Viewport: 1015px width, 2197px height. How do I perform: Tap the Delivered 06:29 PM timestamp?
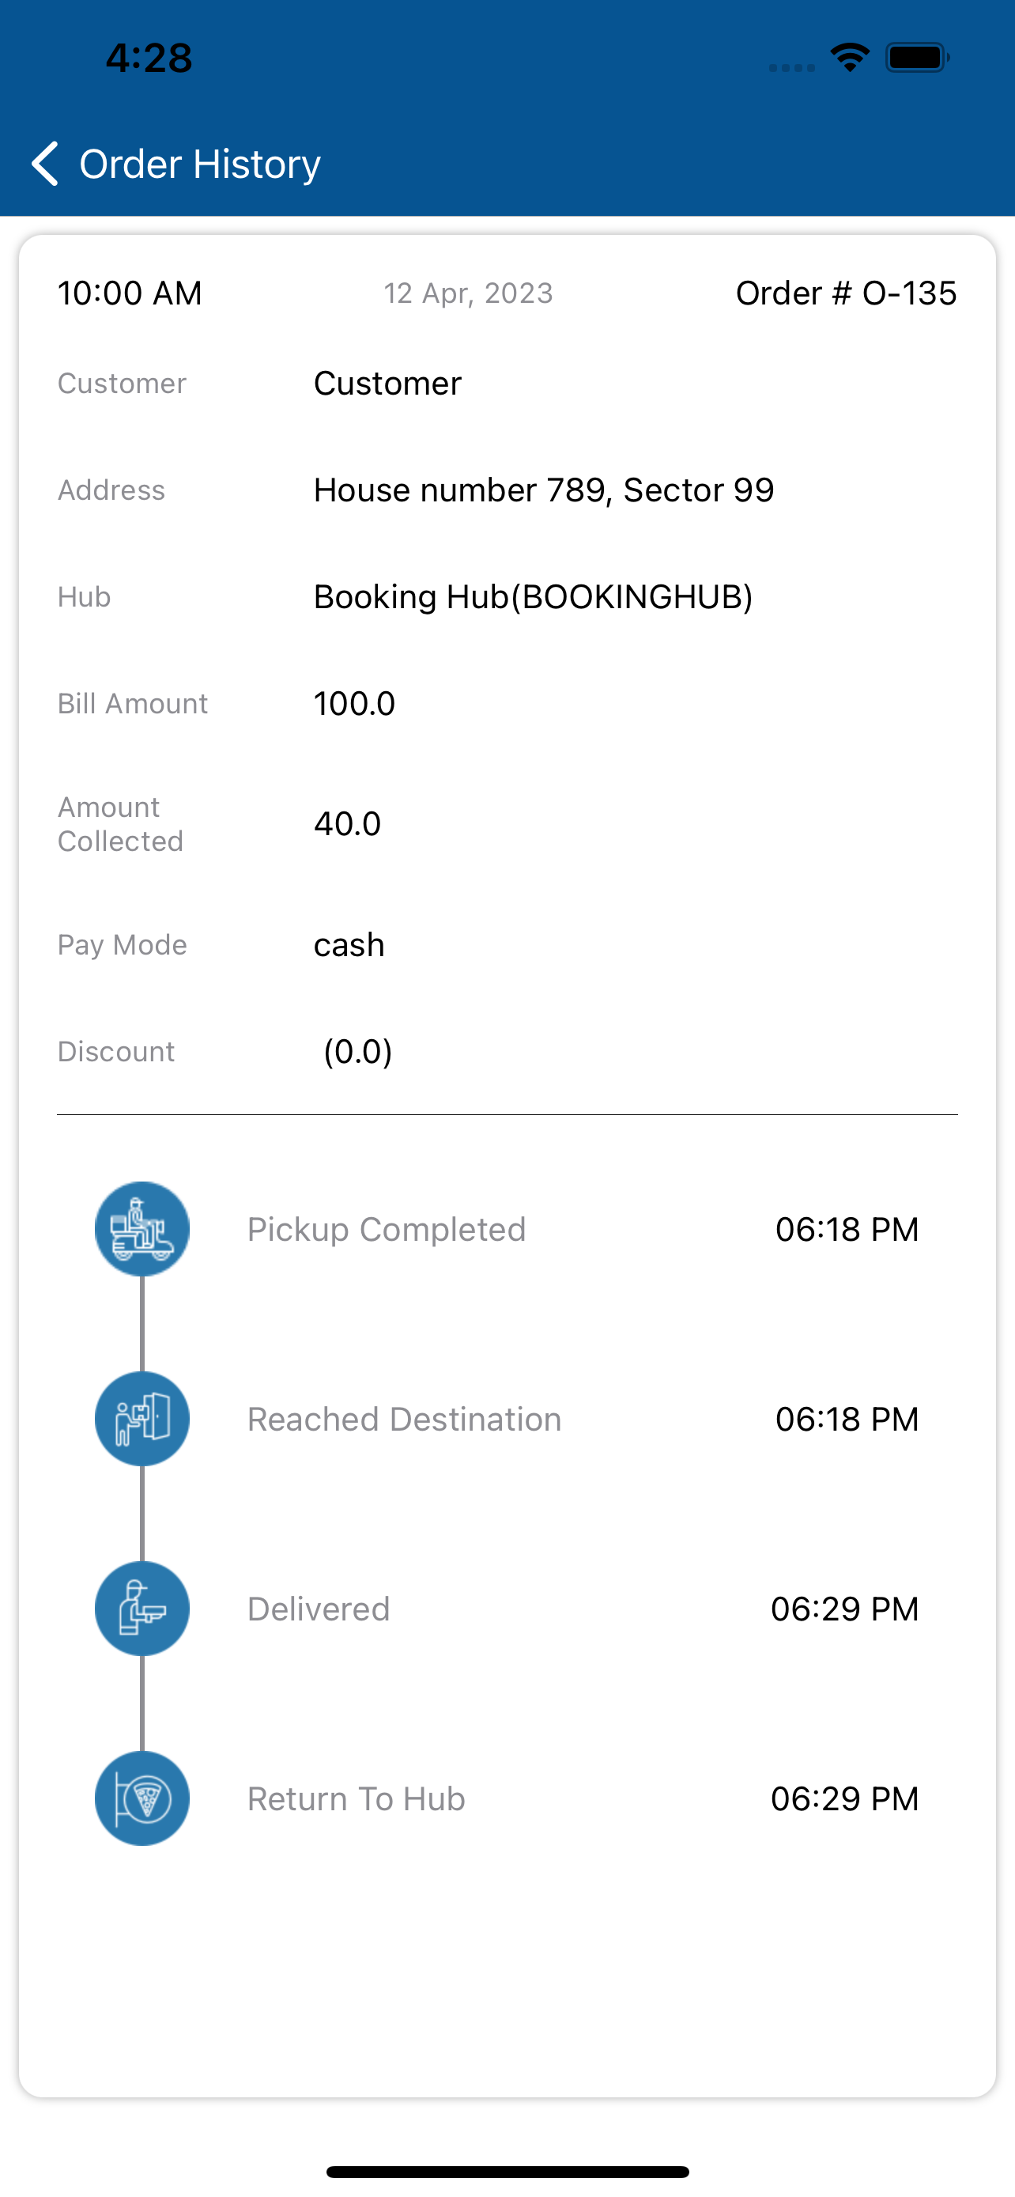844,1609
